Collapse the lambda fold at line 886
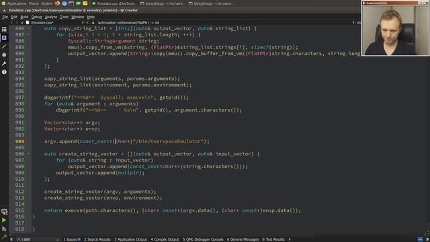The image size is (430, 242). [x=28, y=28]
